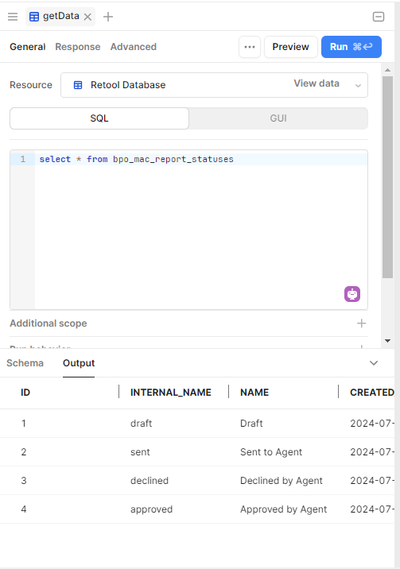
Task: Click ID cell with value 1
Action: click(24, 424)
